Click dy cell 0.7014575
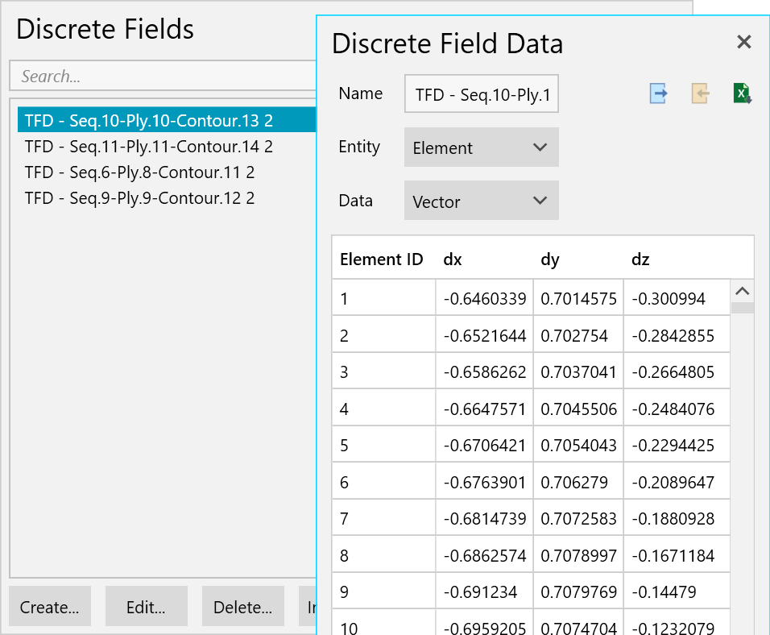The height and width of the screenshot is (635, 770). point(578,298)
